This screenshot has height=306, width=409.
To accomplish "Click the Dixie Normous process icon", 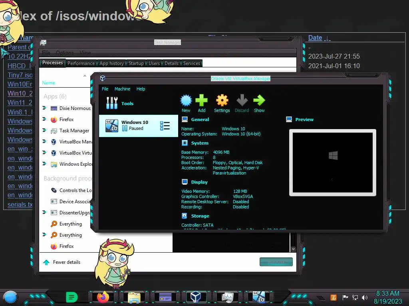I will [54, 108].
